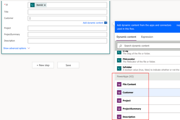
Task: Click the Customer input field
Action: click(x=67, y=18)
